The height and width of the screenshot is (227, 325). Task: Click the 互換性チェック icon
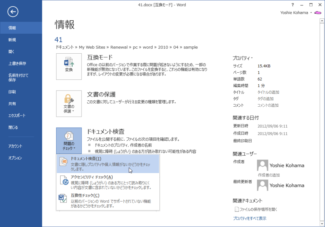(x=63, y=198)
